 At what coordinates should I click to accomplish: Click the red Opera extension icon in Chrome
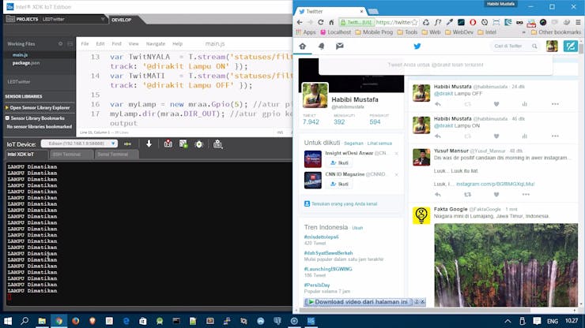click(x=473, y=22)
